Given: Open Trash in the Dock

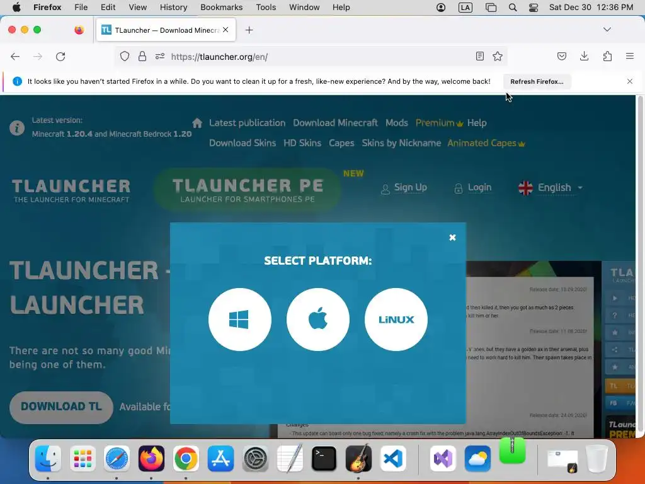Looking at the screenshot, I should [596, 458].
